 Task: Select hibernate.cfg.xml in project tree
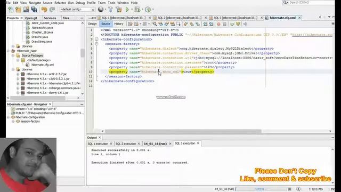coord(43,65)
